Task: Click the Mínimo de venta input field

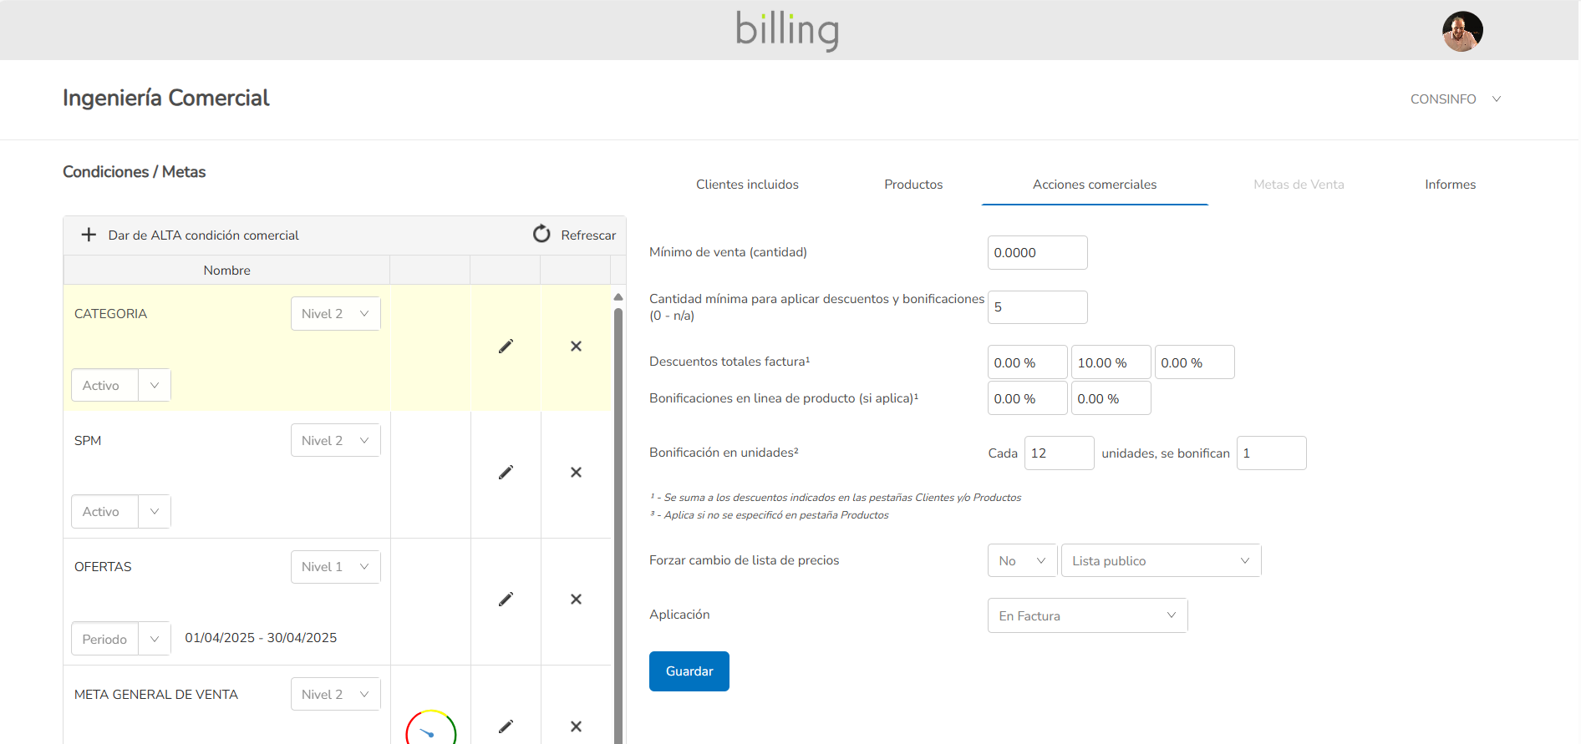Action: pos(1037,253)
